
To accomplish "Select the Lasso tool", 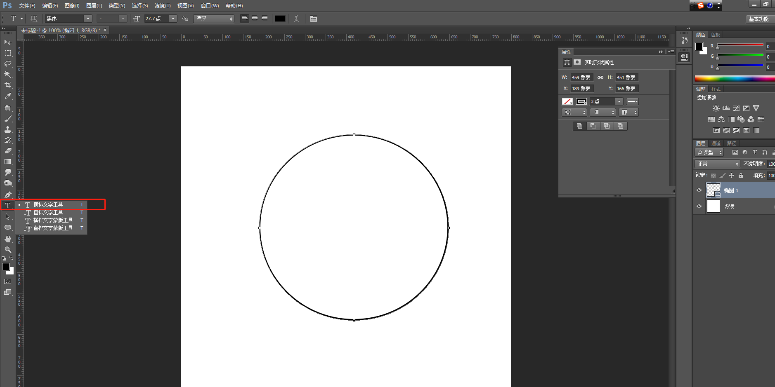I will tap(7, 64).
